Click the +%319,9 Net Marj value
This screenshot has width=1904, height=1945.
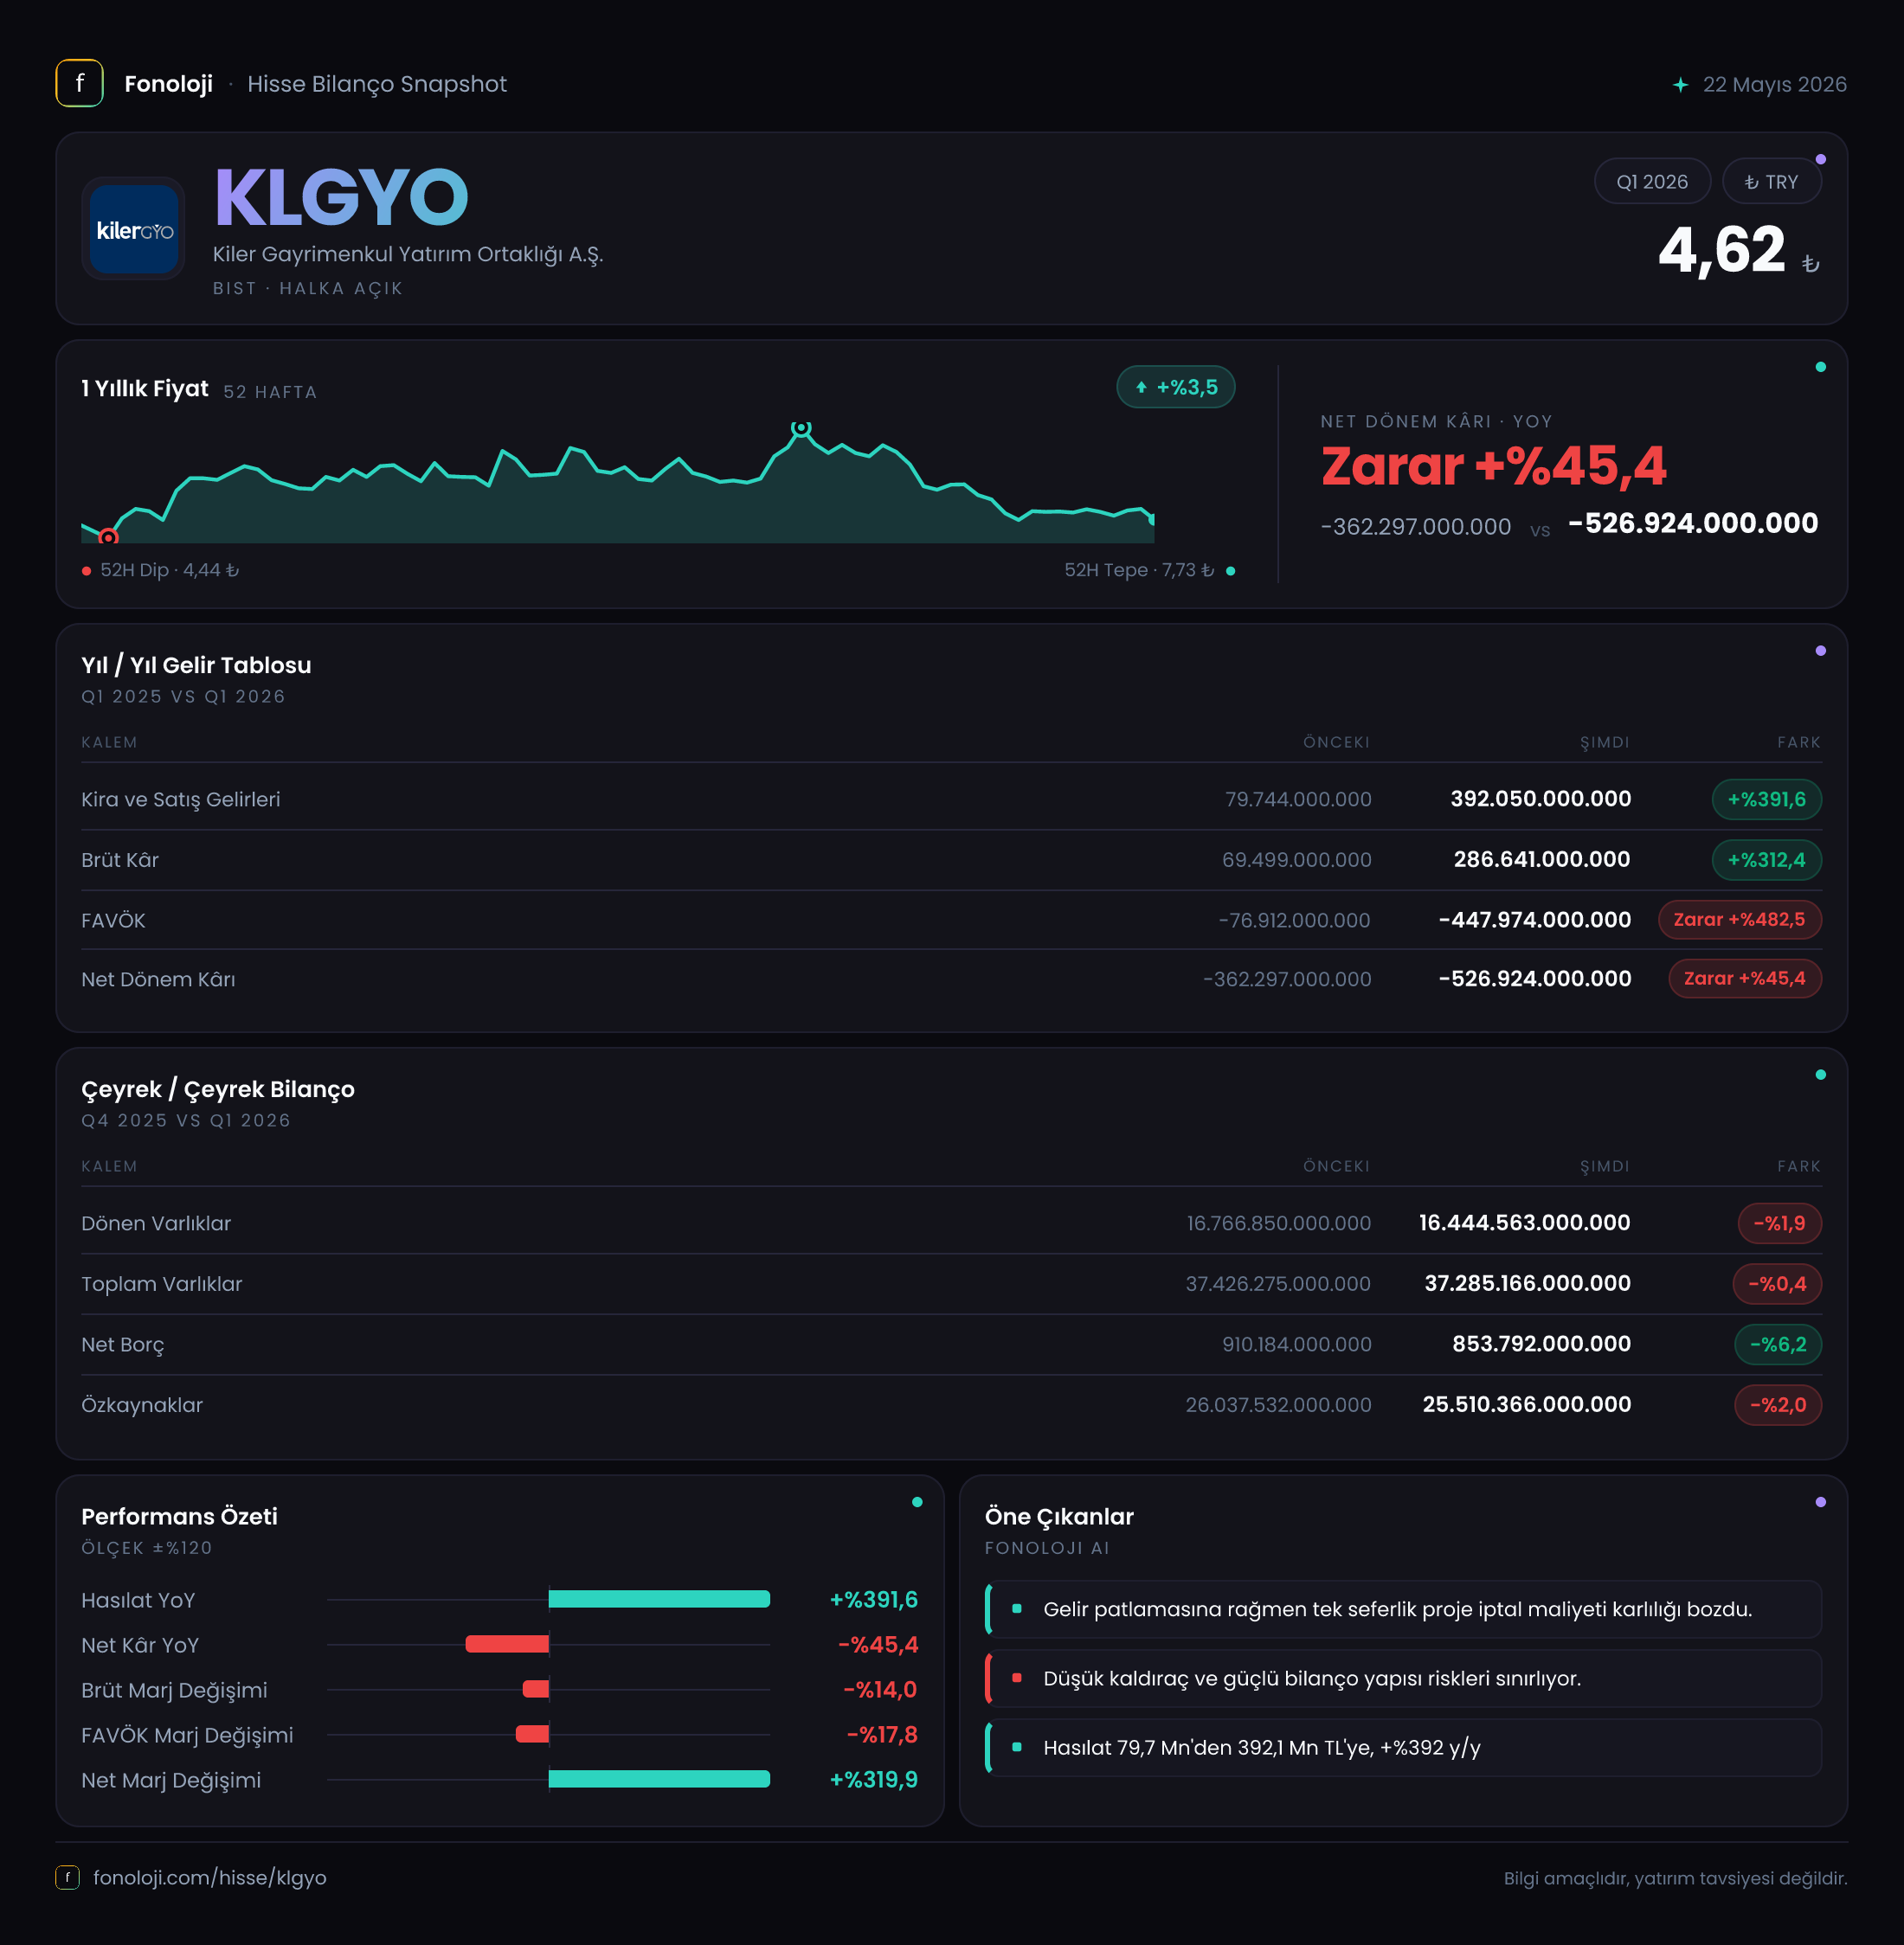click(874, 1779)
